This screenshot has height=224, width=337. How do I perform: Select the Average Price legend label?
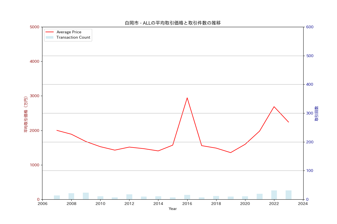tap(69, 32)
